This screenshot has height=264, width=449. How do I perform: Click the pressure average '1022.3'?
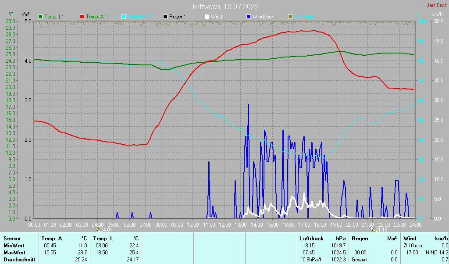[x=338, y=260]
